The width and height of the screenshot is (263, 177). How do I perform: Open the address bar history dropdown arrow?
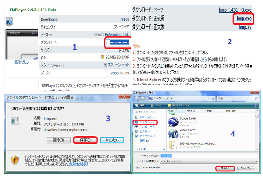click(208, 99)
